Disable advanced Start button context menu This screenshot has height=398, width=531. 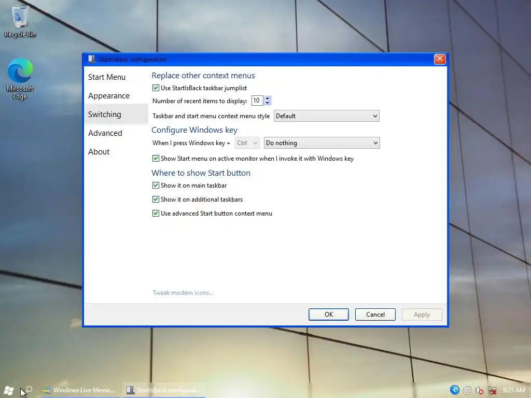click(x=156, y=214)
